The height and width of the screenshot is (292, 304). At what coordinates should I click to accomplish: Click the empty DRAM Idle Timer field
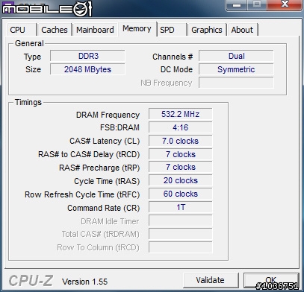tap(180, 220)
